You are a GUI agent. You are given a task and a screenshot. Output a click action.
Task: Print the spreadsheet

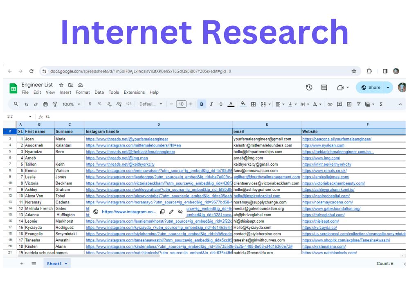pyautogui.click(x=45, y=104)
